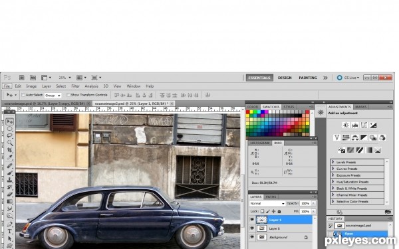Open the Image menu
This screenshot has height=249, width=399.
(x=31, y=86)
